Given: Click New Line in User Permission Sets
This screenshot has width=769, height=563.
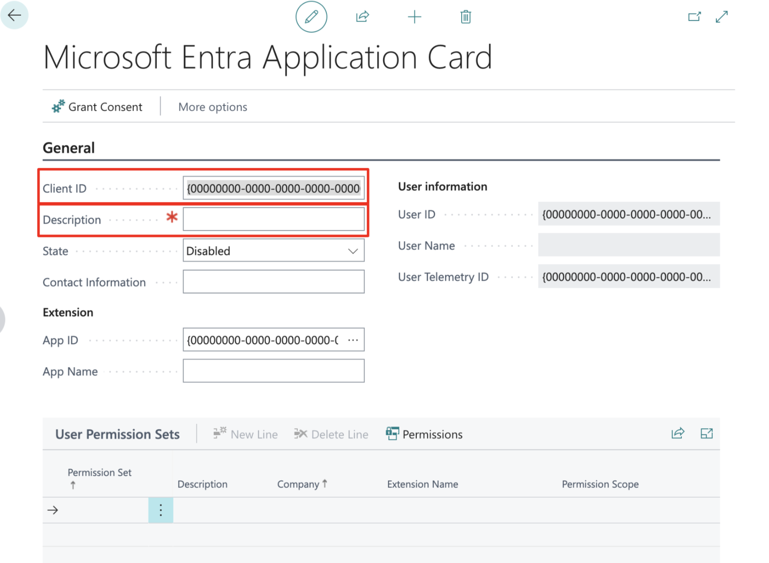Looking at the screenshot, I should [x=245, y=434].
